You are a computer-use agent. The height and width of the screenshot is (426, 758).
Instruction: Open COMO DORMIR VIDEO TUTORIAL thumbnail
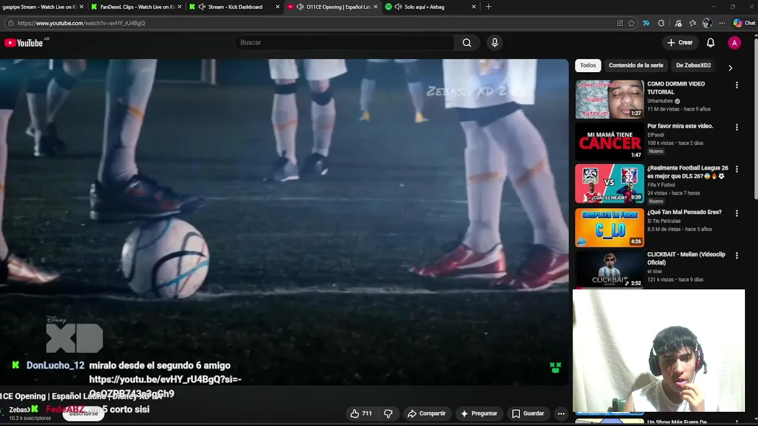[609, 99]
